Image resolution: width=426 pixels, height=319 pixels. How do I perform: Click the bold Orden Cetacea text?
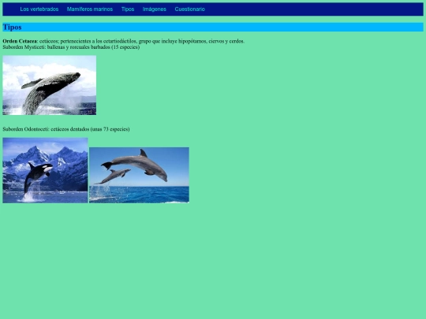click(x=20, y=41)
